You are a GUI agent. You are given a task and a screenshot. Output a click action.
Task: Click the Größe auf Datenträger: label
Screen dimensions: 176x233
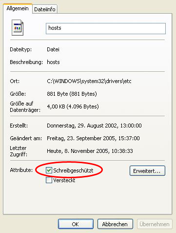25,107
